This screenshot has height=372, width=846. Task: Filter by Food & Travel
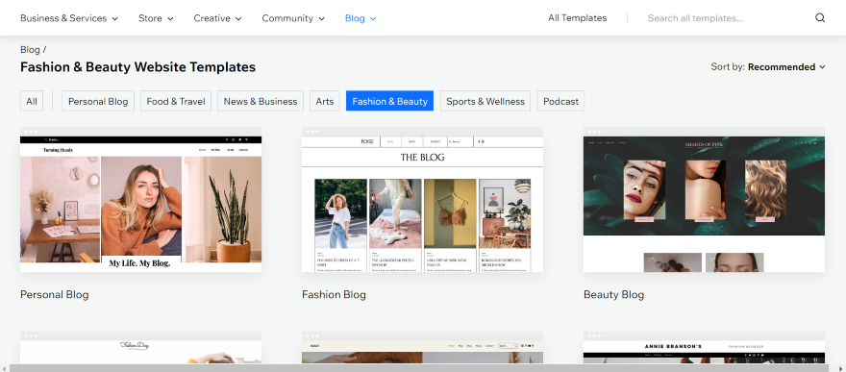tap(176, 101)
